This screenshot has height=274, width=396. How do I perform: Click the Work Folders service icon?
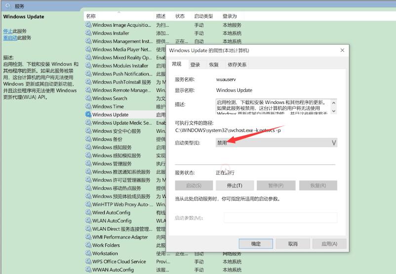tap(88, 245)
